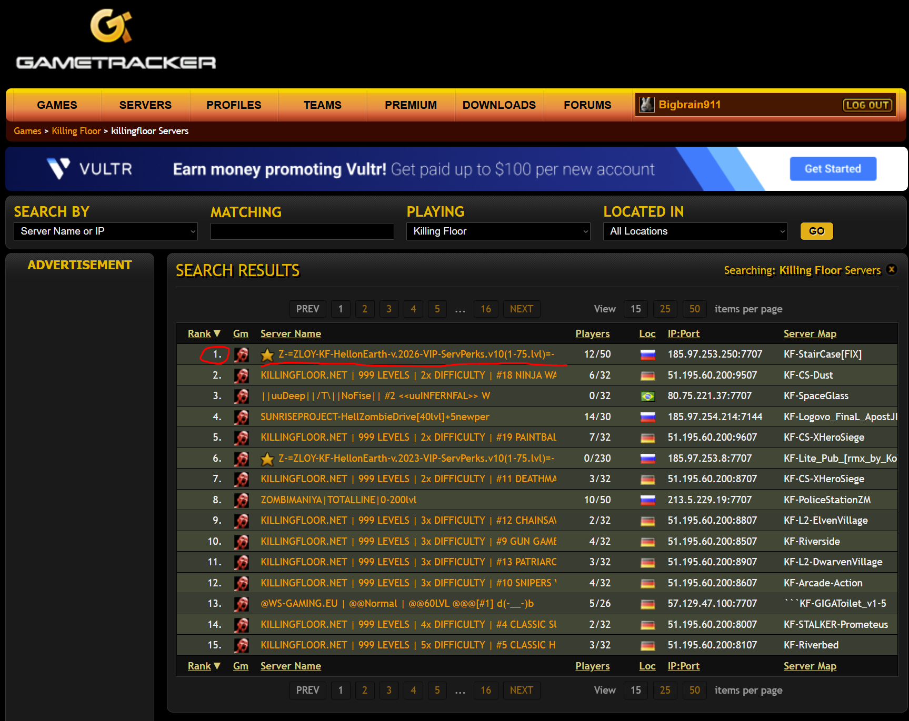The width and height of the screenshot is (909, 721).
Task: Click the LOG OUT button
Action: (x=867, y=105)
